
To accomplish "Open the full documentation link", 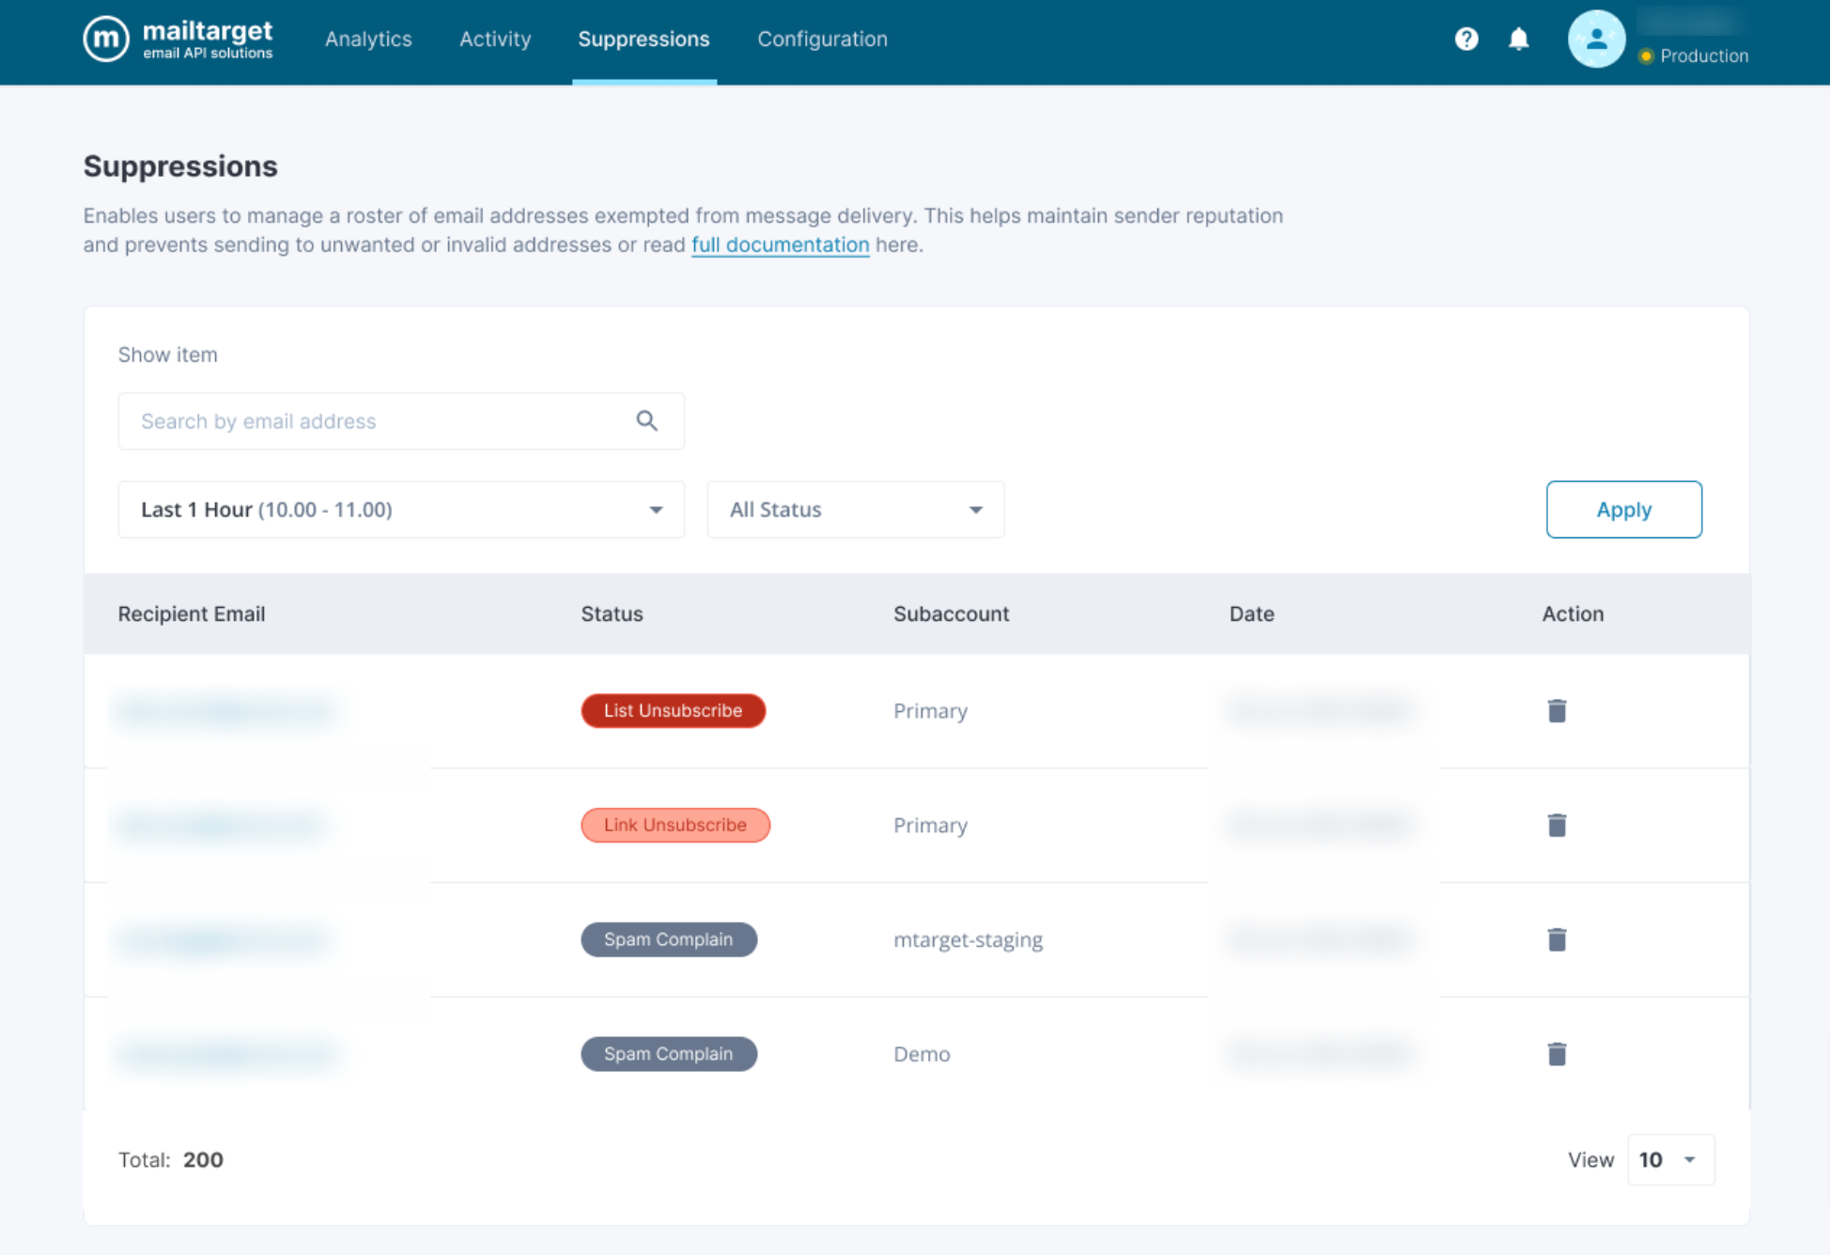I will click(x=780, y=245).
